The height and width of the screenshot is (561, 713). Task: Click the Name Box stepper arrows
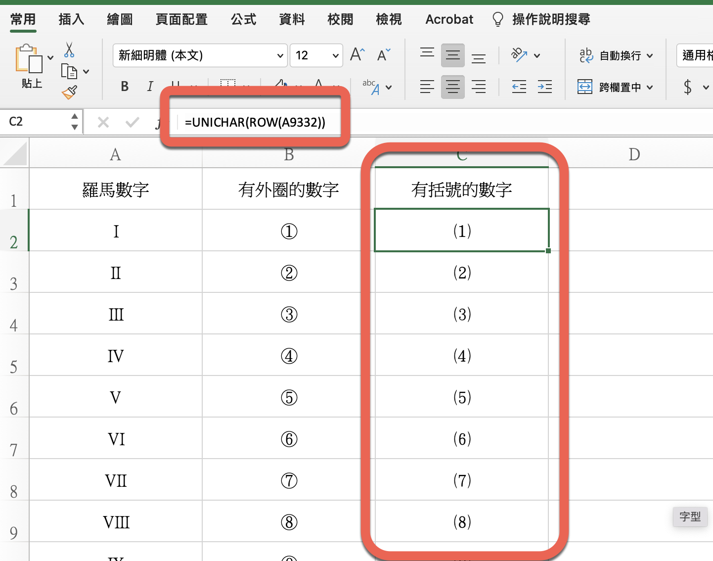tap(75, 122)
